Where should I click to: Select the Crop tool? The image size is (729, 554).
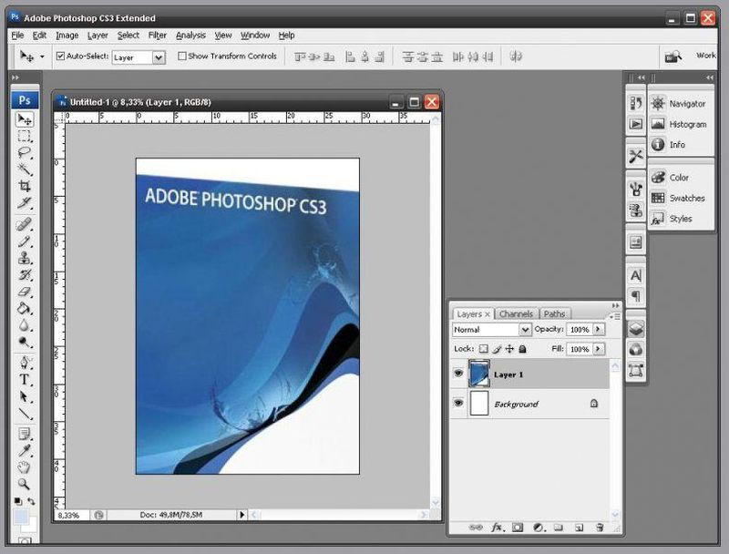pyautogui.click(x=25, y=186)
